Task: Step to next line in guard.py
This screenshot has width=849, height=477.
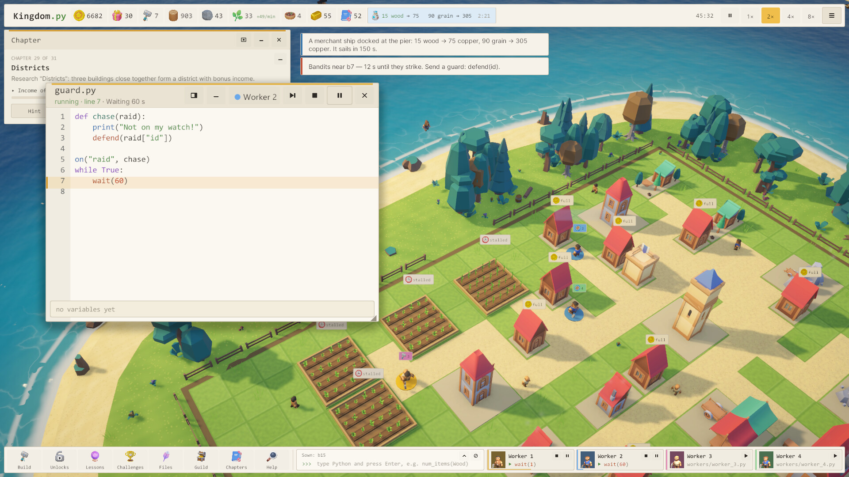Action: pos(292,95)
